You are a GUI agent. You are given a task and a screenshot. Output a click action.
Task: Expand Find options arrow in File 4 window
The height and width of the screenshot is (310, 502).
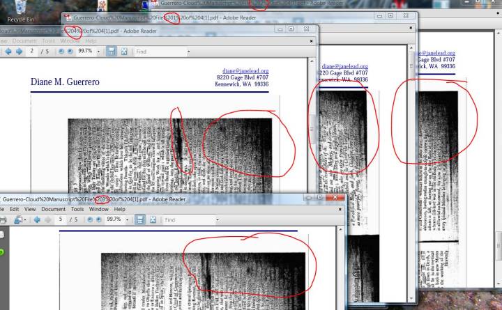[188, 52]
